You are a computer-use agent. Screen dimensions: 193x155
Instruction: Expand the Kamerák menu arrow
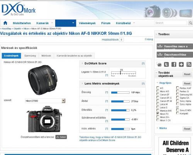pyautogui.click(x=52, y=23)
